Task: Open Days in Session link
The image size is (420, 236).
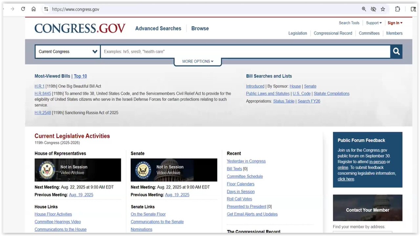Action: (241, 191)
